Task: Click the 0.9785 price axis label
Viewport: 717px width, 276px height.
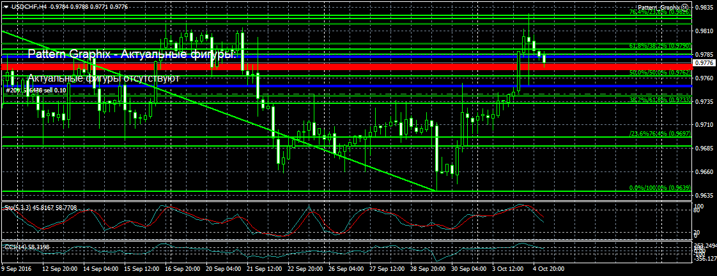Action: pos(705,54)
